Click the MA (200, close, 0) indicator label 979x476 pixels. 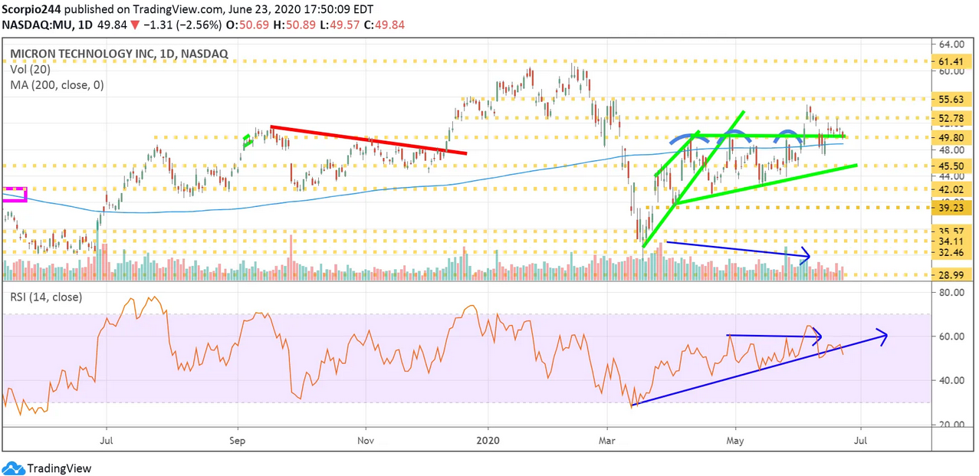(57, 85)
